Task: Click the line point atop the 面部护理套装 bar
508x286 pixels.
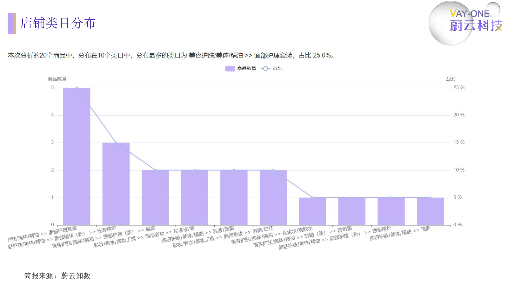Action: 77,88
